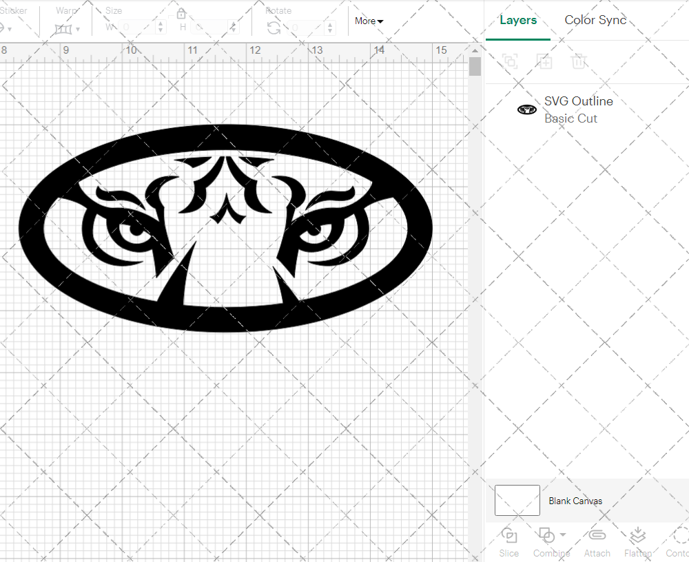This screenshot has height=562, width=689.
Task: Open the Warp tool
Action: [63, 30]
